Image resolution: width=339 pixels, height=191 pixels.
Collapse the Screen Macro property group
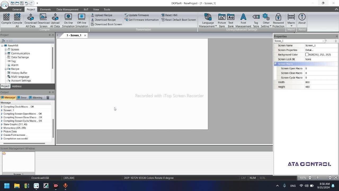[x=275, y=64]
